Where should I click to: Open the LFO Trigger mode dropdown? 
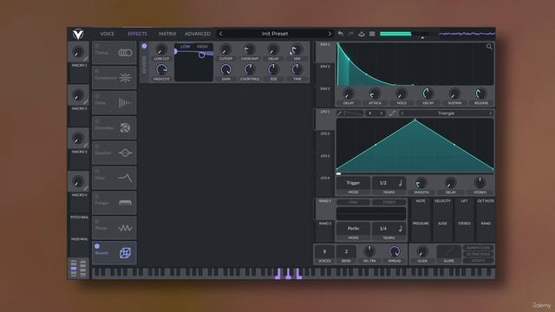pyautogui.click(x=353, y=183)
